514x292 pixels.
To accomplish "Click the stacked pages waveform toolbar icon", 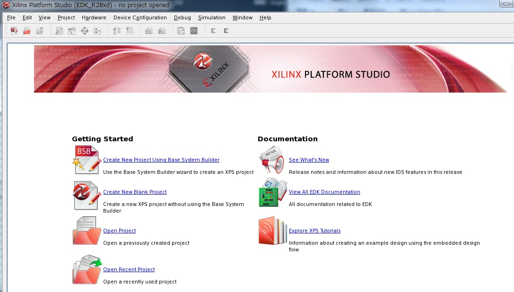I will click(x=181, y=31).
